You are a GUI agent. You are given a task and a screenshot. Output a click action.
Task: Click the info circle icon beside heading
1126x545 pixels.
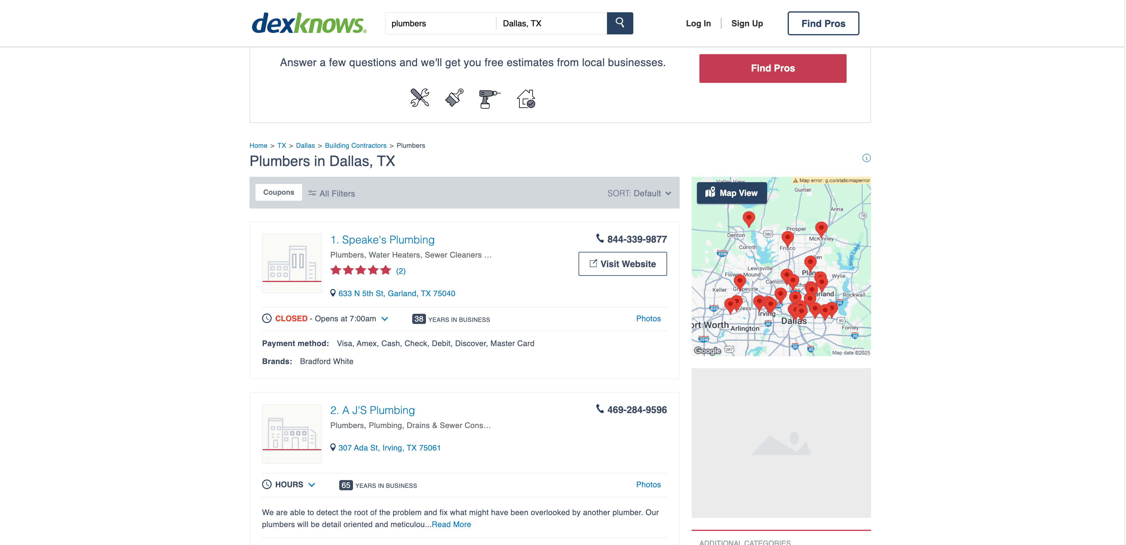[866, 158]
